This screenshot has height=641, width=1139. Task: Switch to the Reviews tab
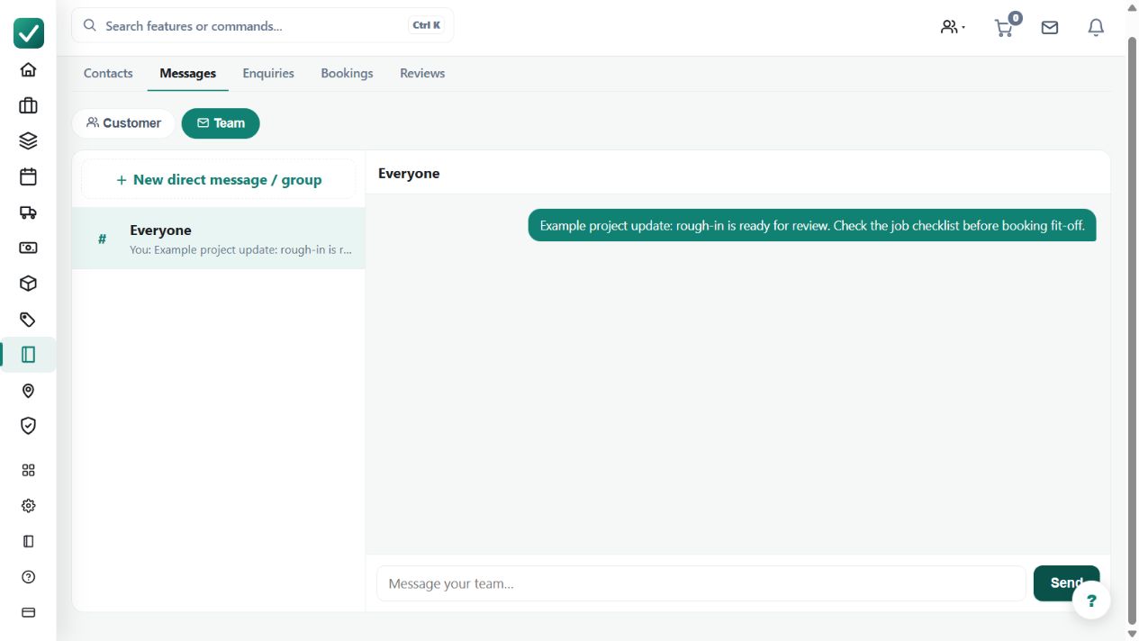tap(422, 74)
